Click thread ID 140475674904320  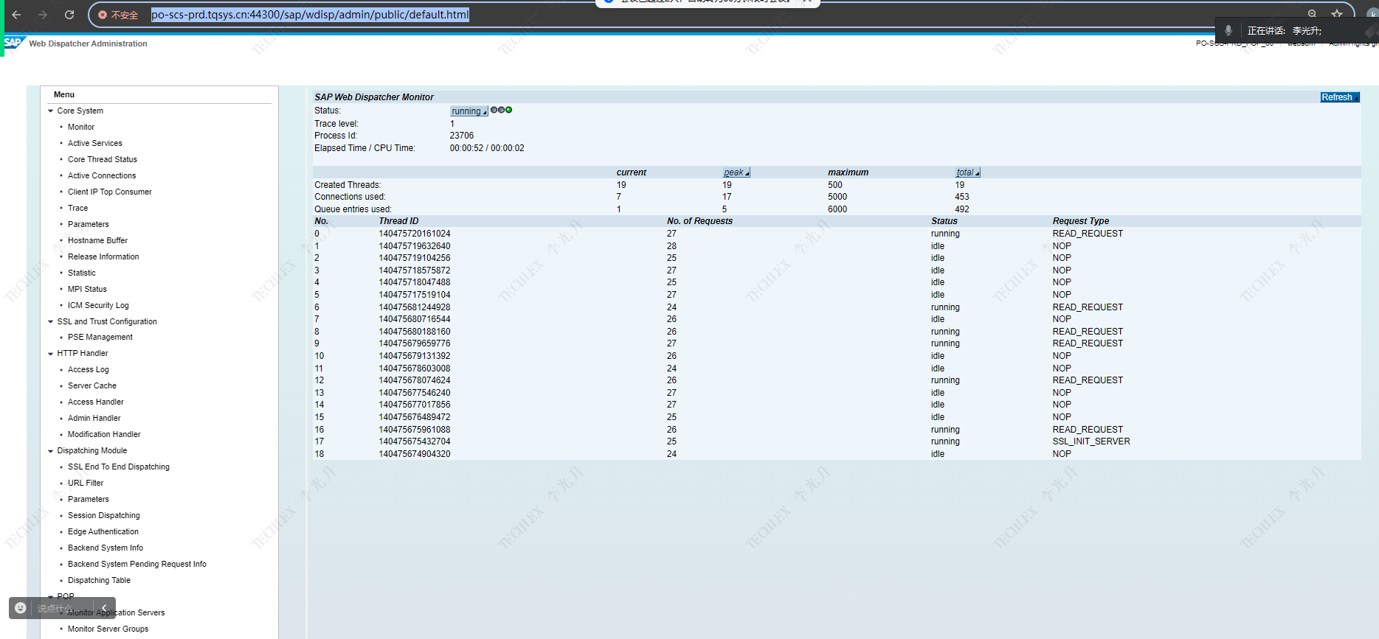(415, 454)
